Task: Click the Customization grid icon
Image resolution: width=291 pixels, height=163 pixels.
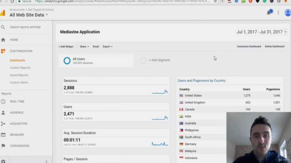Action: tap(3, 51)
